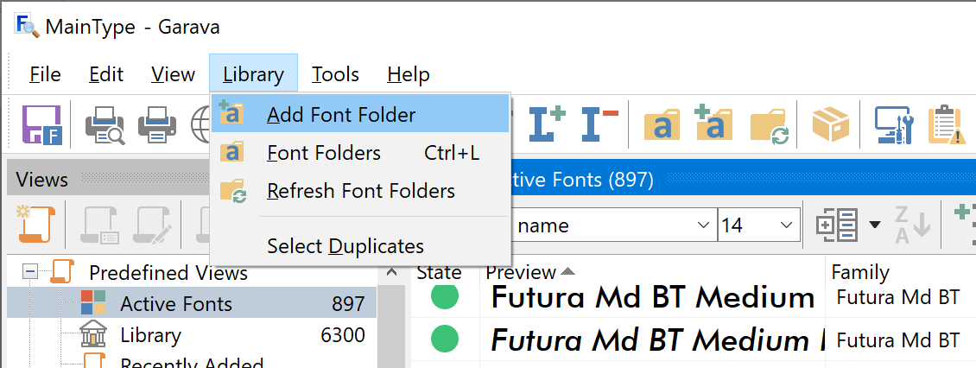Open the grouping options dropdown arrow
This screenshot has width=976, height=368.
(x=875, y=225)
